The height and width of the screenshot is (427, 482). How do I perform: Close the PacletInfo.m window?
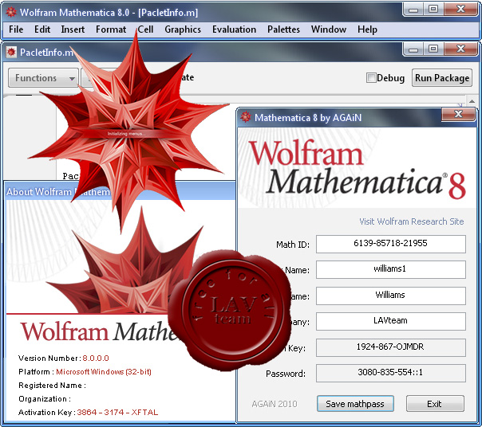coord(460,49)
